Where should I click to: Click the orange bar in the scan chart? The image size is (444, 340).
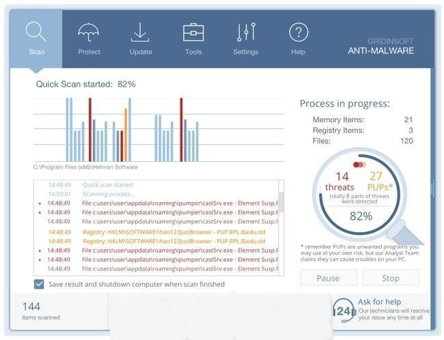click(x=126, y=134)
